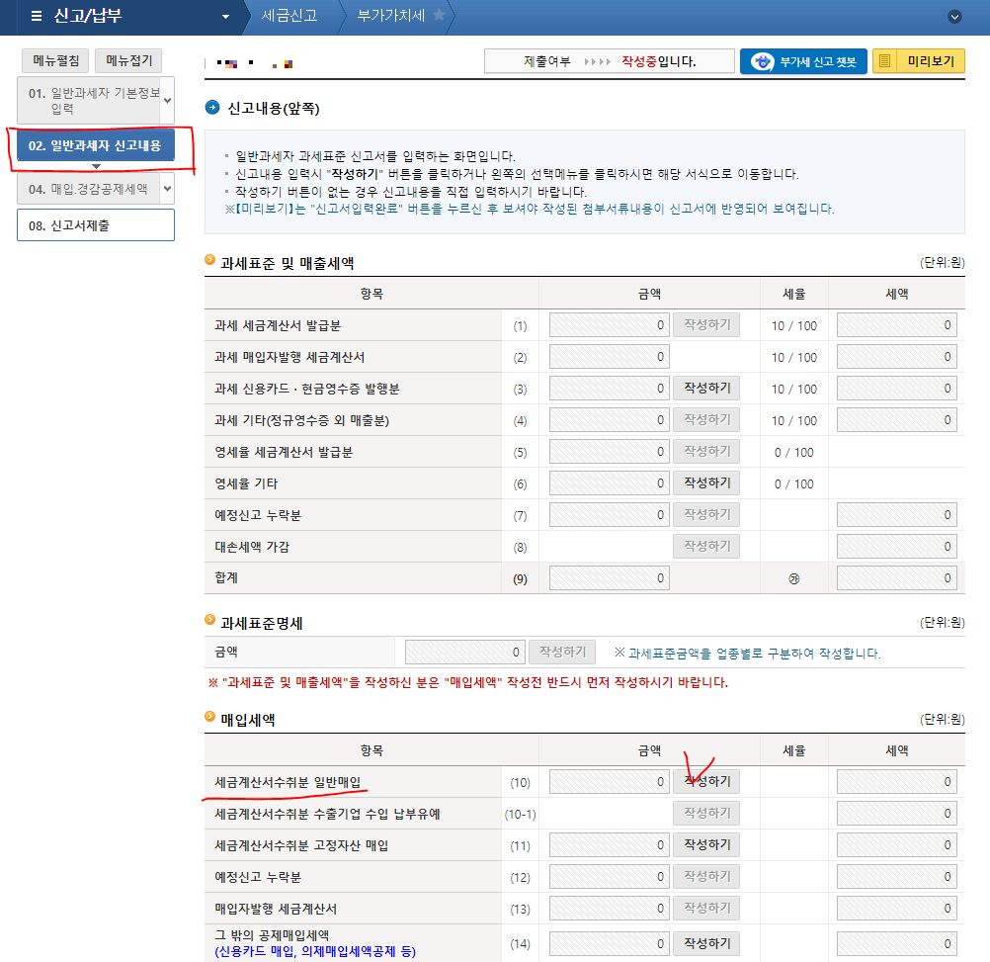Expand the arrow of menu 04
990x962 pixels.
(x=167, y=188)
